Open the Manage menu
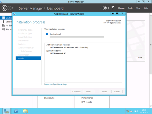The height and width of the screenshot is (114, 152). pyautogui.click(x=121, y=8)
